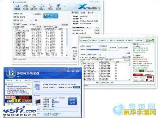Click the small X app icon in XRush title bar
158x118 pixels.
14,2
